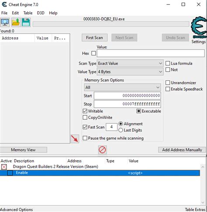Open the Value Type dropdown
This screenshot has width=207, height=212.
point(130,72)
